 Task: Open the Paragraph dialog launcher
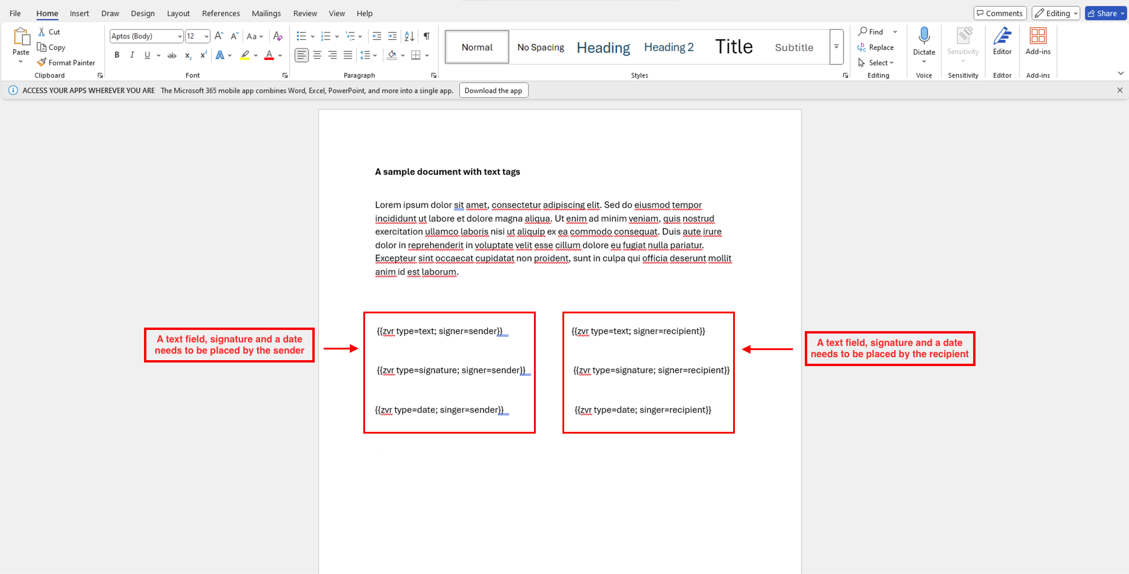pos(434,75)
